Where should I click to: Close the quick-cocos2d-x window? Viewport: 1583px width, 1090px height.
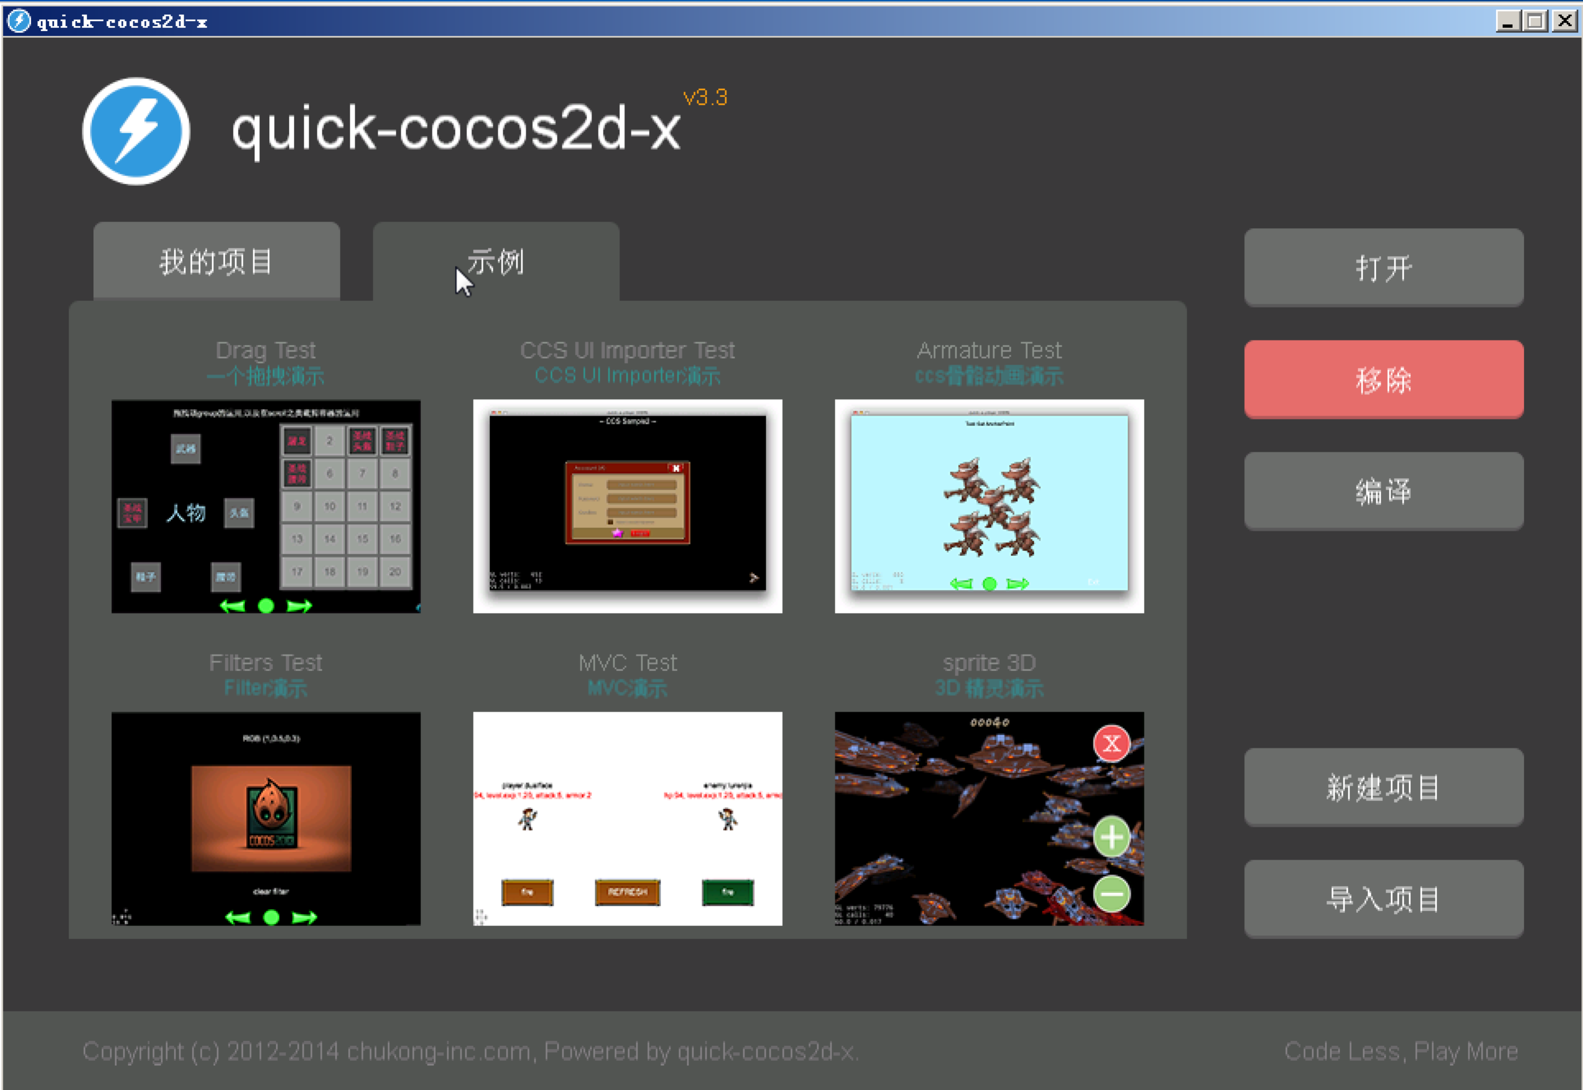click(x=1564, y=21)
